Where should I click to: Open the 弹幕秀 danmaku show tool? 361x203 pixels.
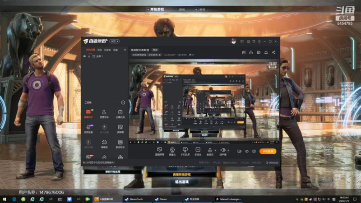pyautogui.click(x=104, y=144)
